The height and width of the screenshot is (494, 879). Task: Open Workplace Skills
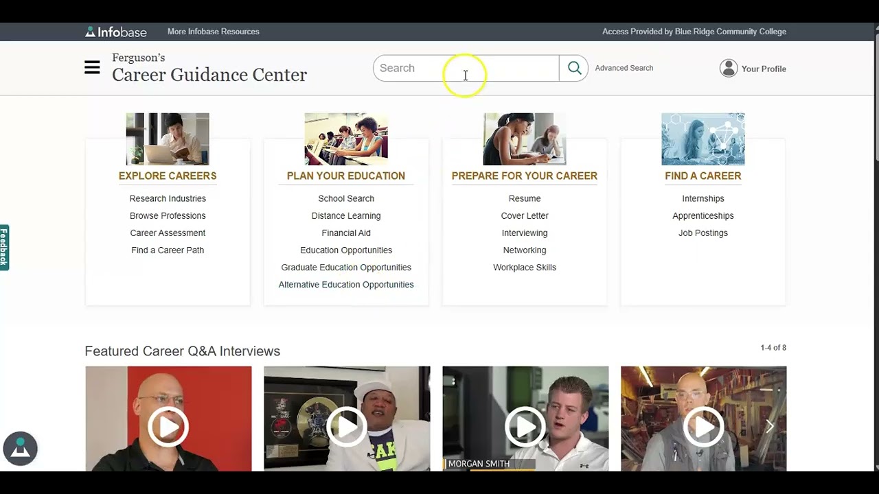[x=525, y=267]
